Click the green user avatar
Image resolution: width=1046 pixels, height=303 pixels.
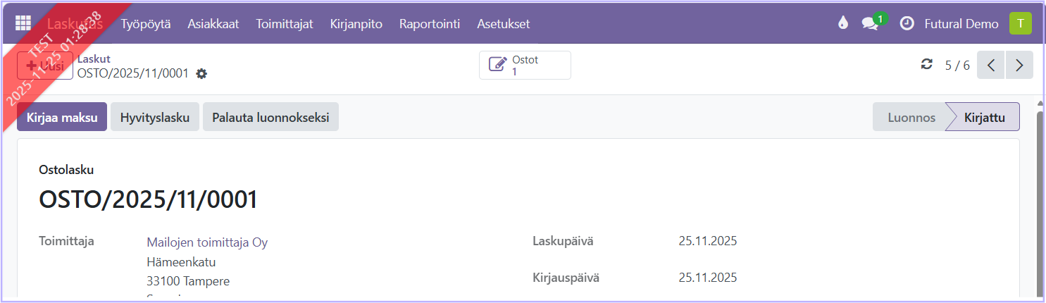tap(1020, 23)
